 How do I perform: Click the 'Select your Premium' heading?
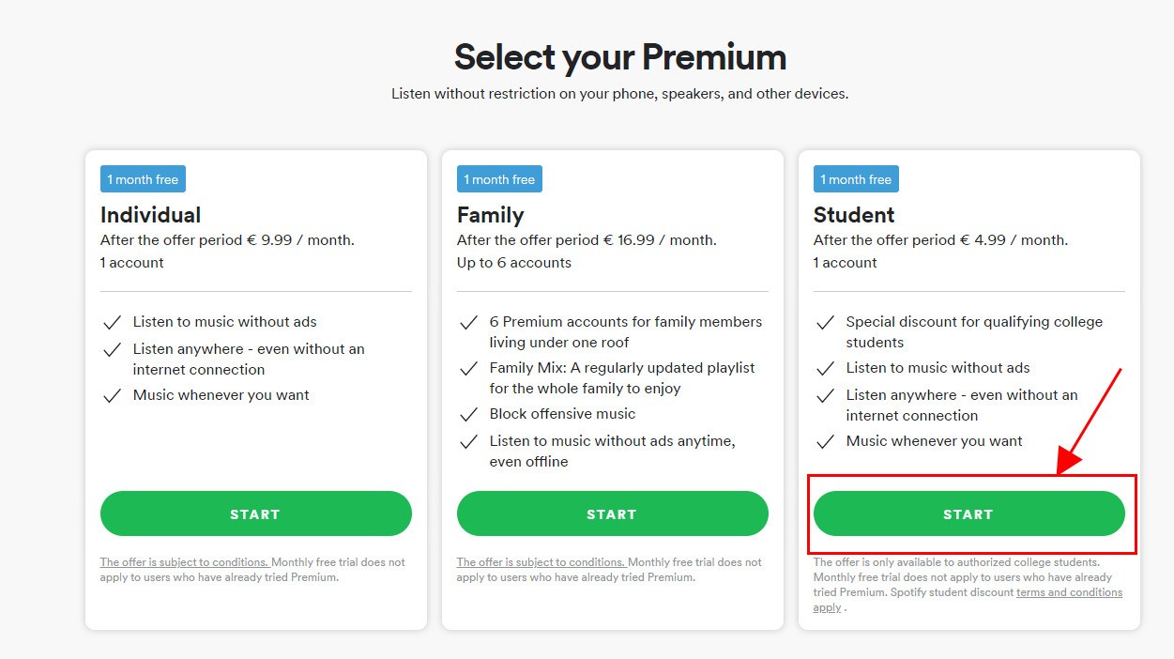click(619, 56)
